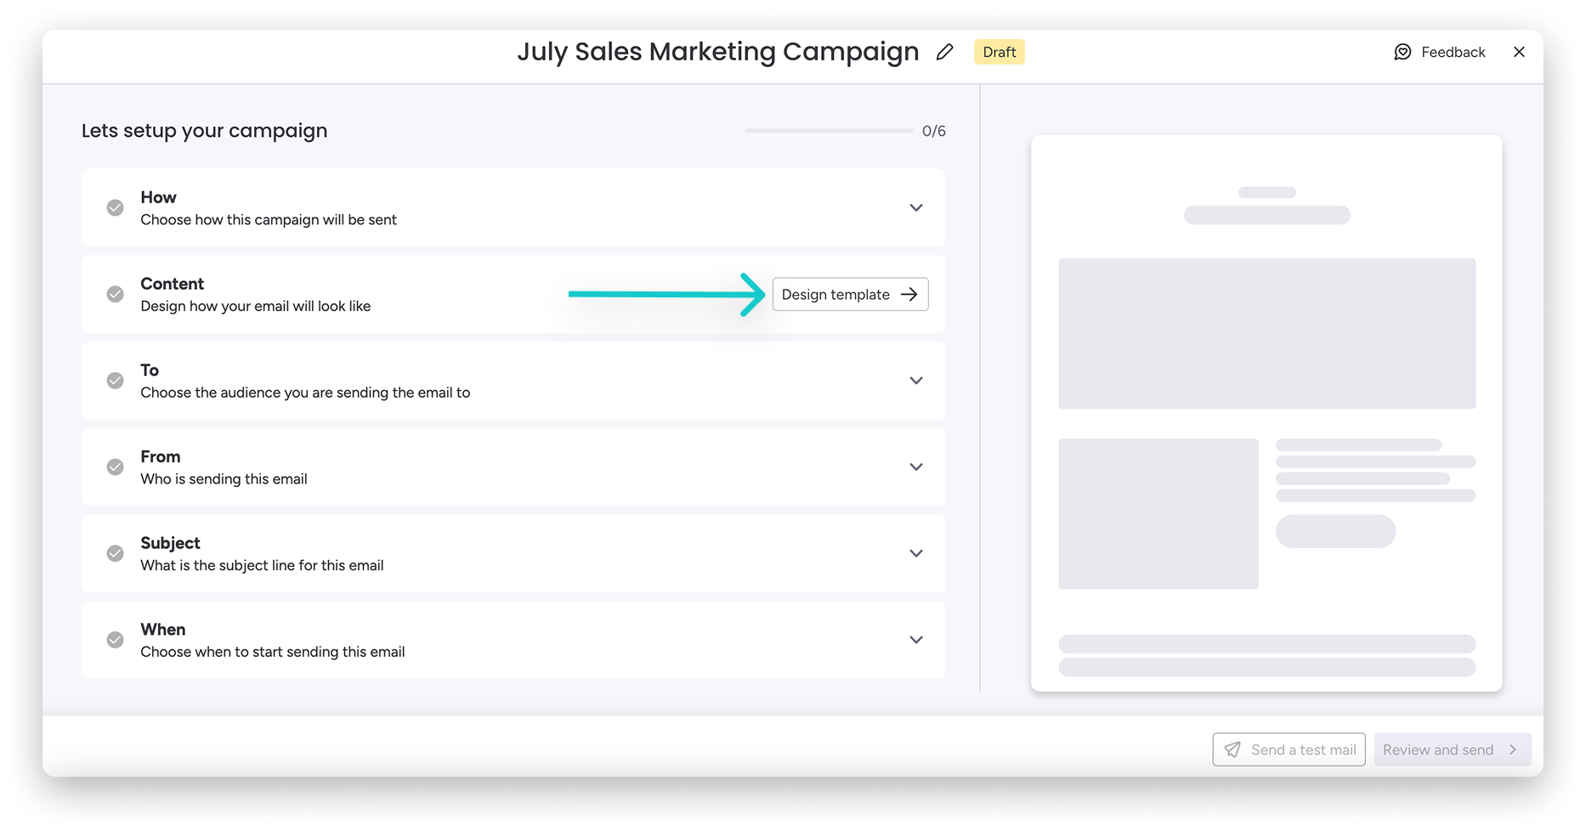Click Review and send button
This screenshot has height=832, width=1586.
tap(1453, 750)
